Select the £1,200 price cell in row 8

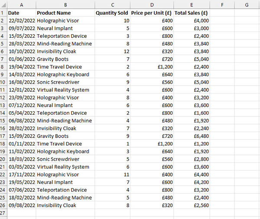152,67
